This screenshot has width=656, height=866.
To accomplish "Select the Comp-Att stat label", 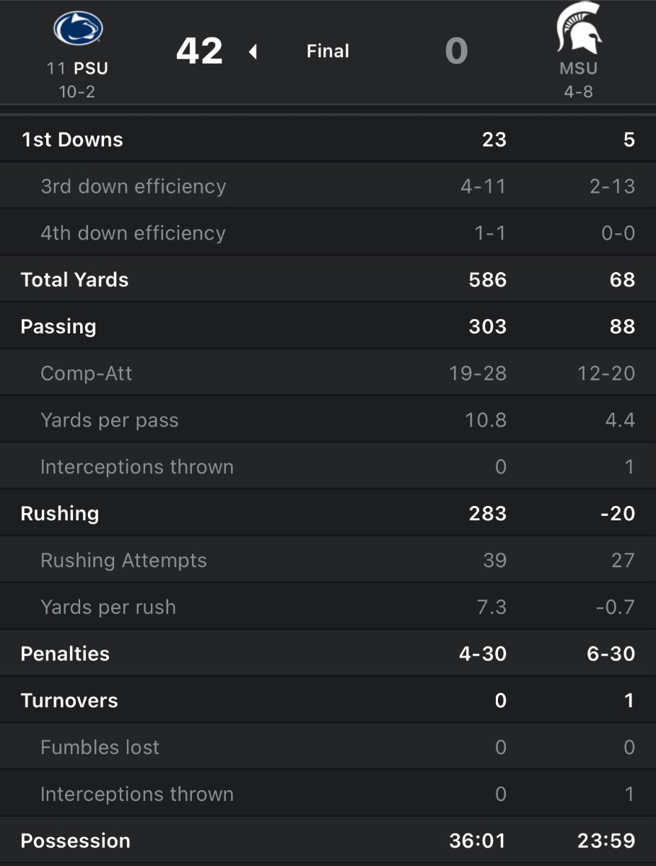I will click(x=87, y=373).
